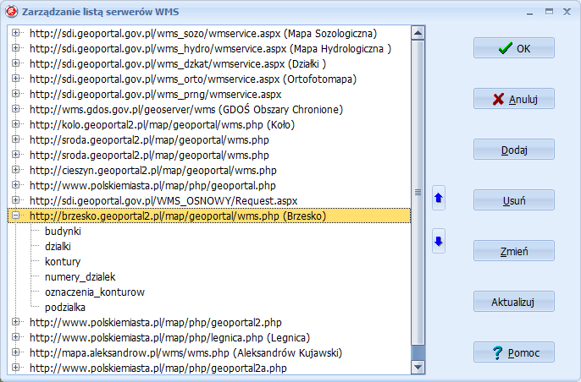Screen dimensions: 581x382
Task: Click the Anuluj cancel button
Action: (514, 99)
